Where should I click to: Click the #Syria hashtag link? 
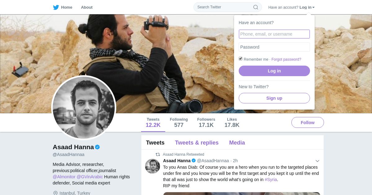point(271,180)
